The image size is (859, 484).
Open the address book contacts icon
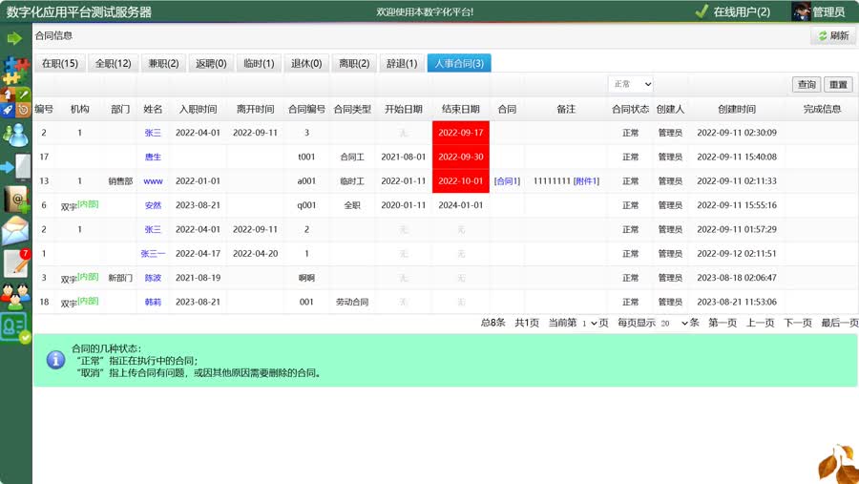(15, 200)
